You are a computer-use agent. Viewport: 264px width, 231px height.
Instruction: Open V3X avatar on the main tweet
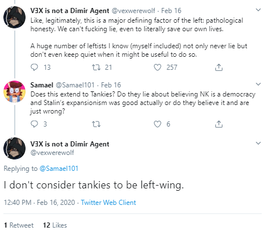(15, 148)
